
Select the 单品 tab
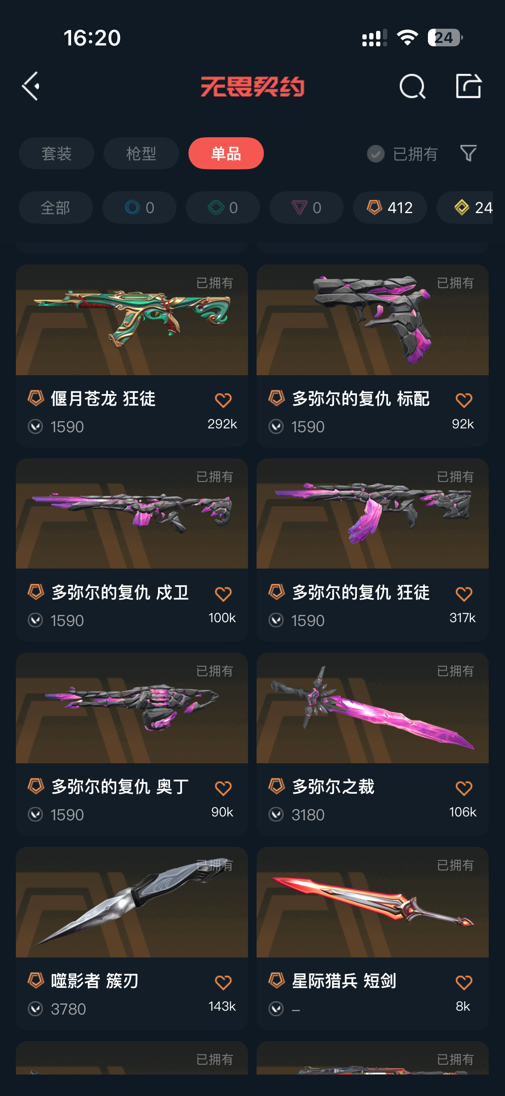pos(226,153)
